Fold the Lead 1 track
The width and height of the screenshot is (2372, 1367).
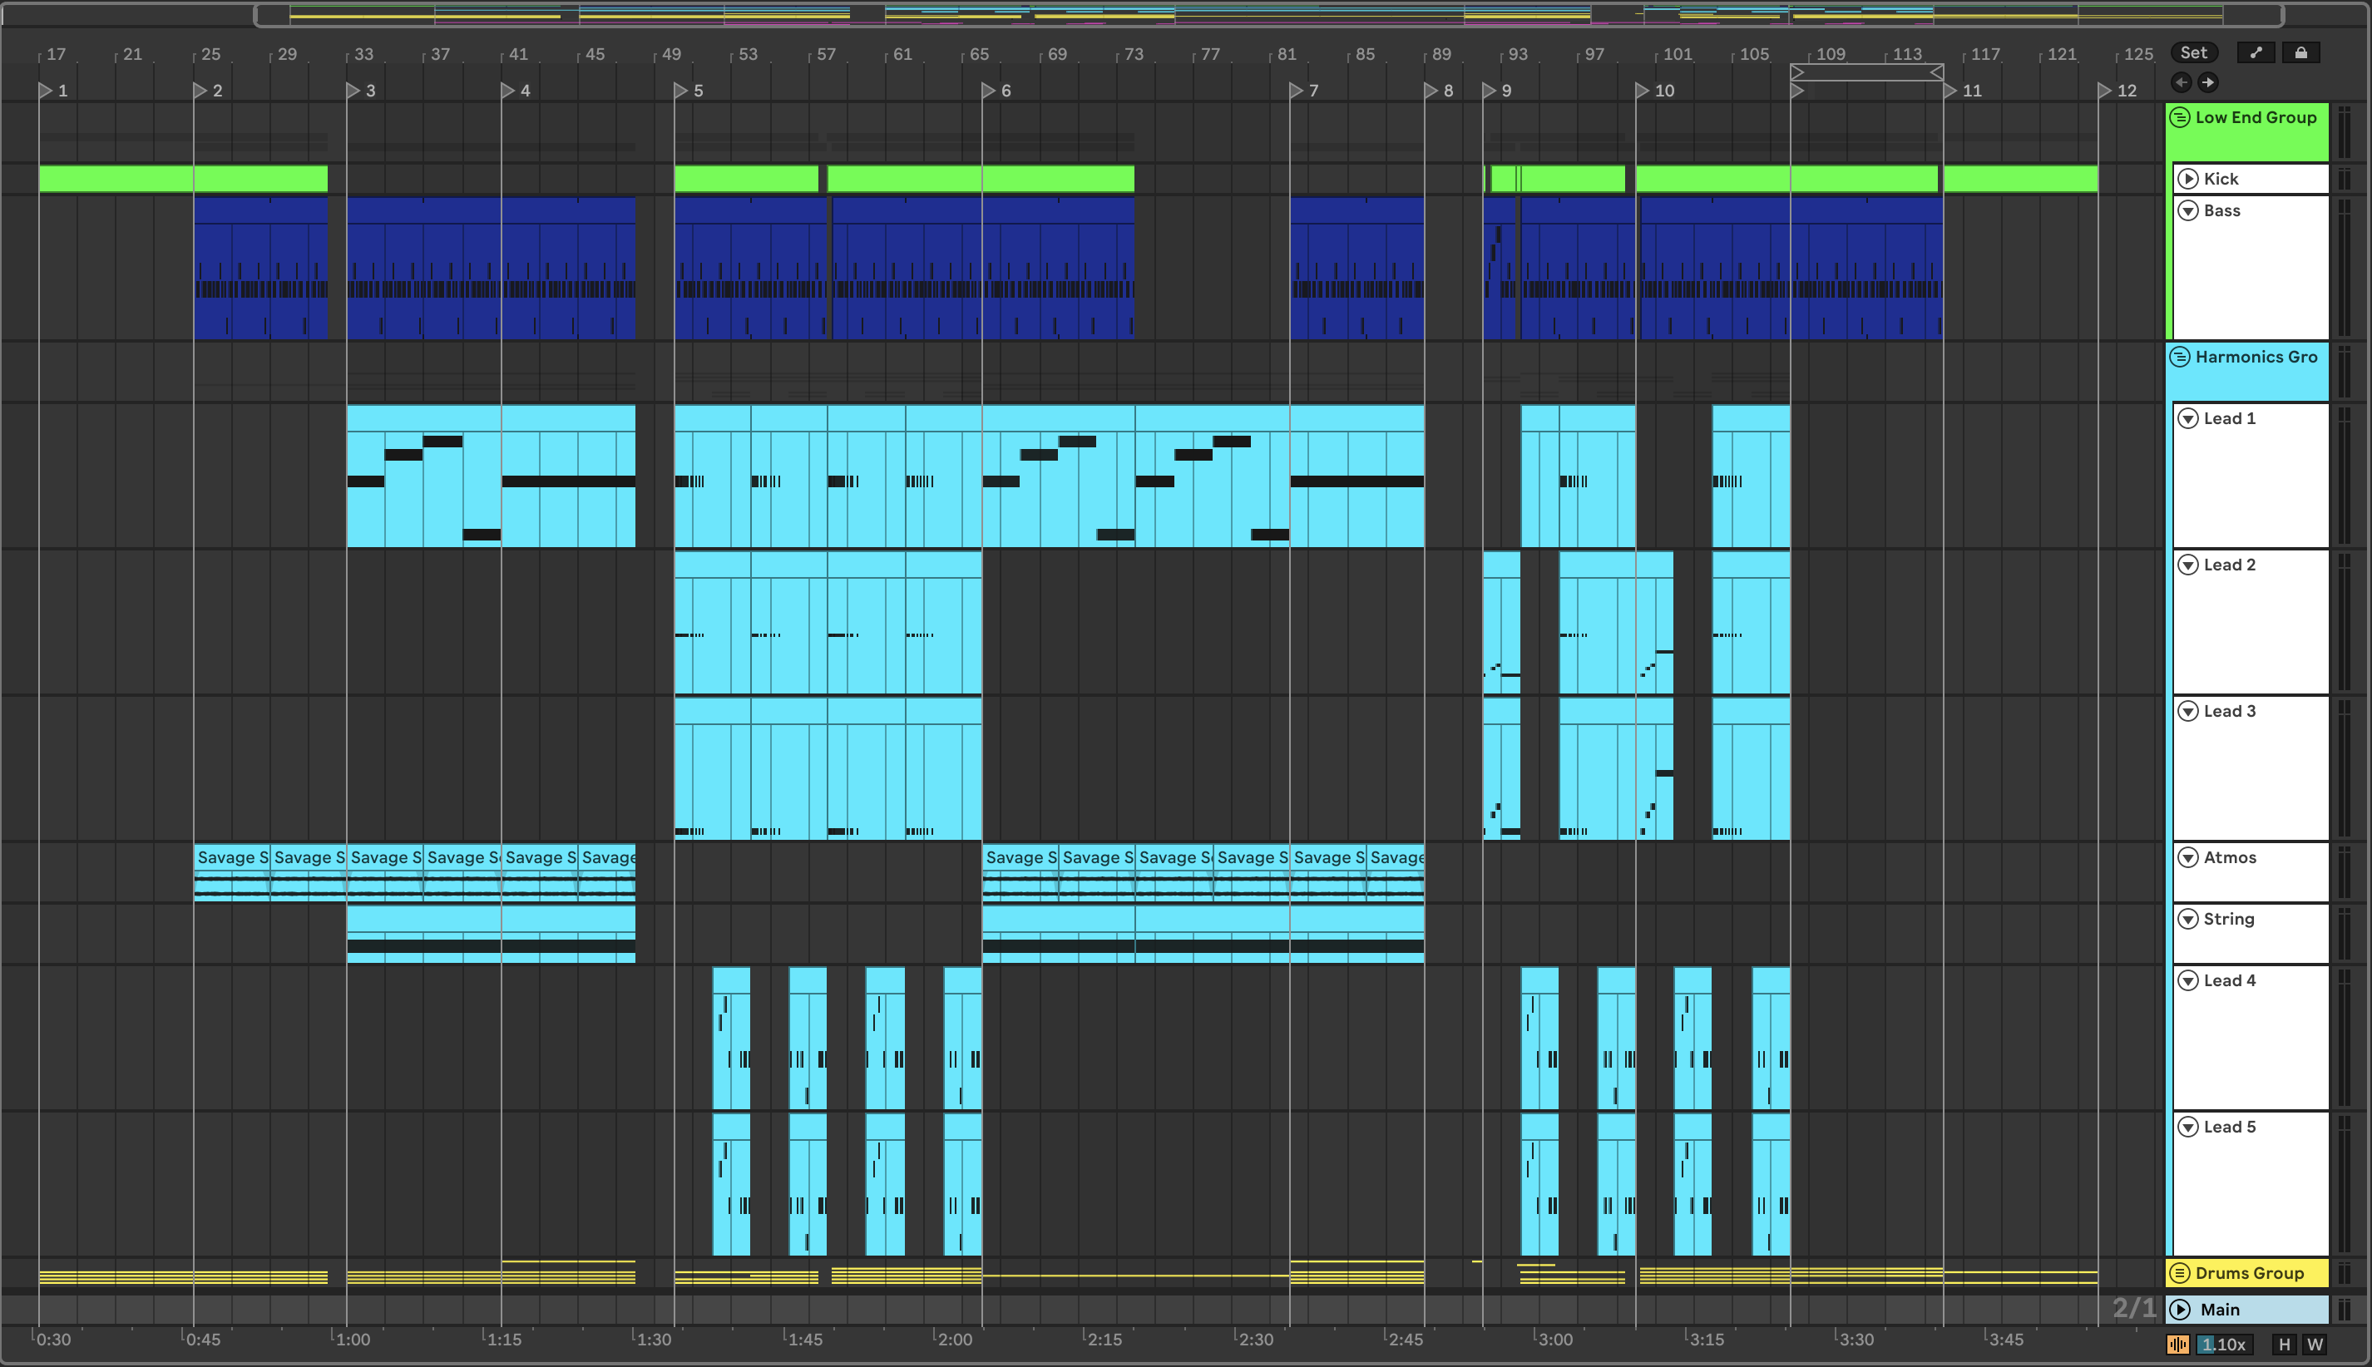coord(2188,417)
